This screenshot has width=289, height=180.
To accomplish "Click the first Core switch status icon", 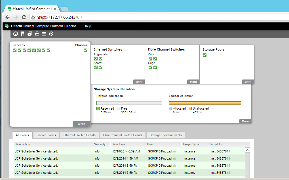I will 150,59.
